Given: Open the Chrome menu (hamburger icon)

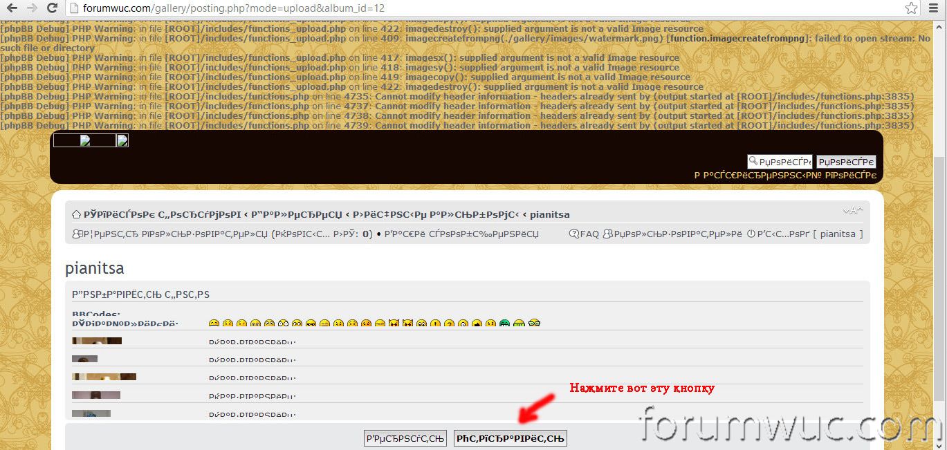Looking at the screenshot, I should coord(933,8).
